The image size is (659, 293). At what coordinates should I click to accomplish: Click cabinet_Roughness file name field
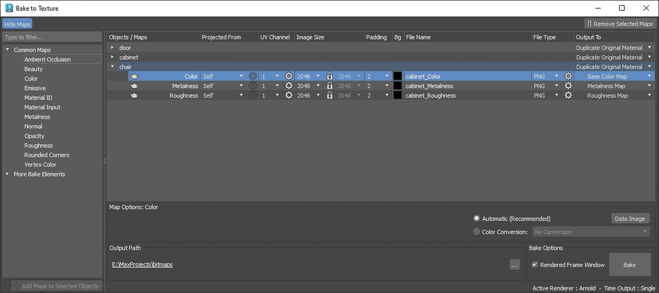click(467, 95)
